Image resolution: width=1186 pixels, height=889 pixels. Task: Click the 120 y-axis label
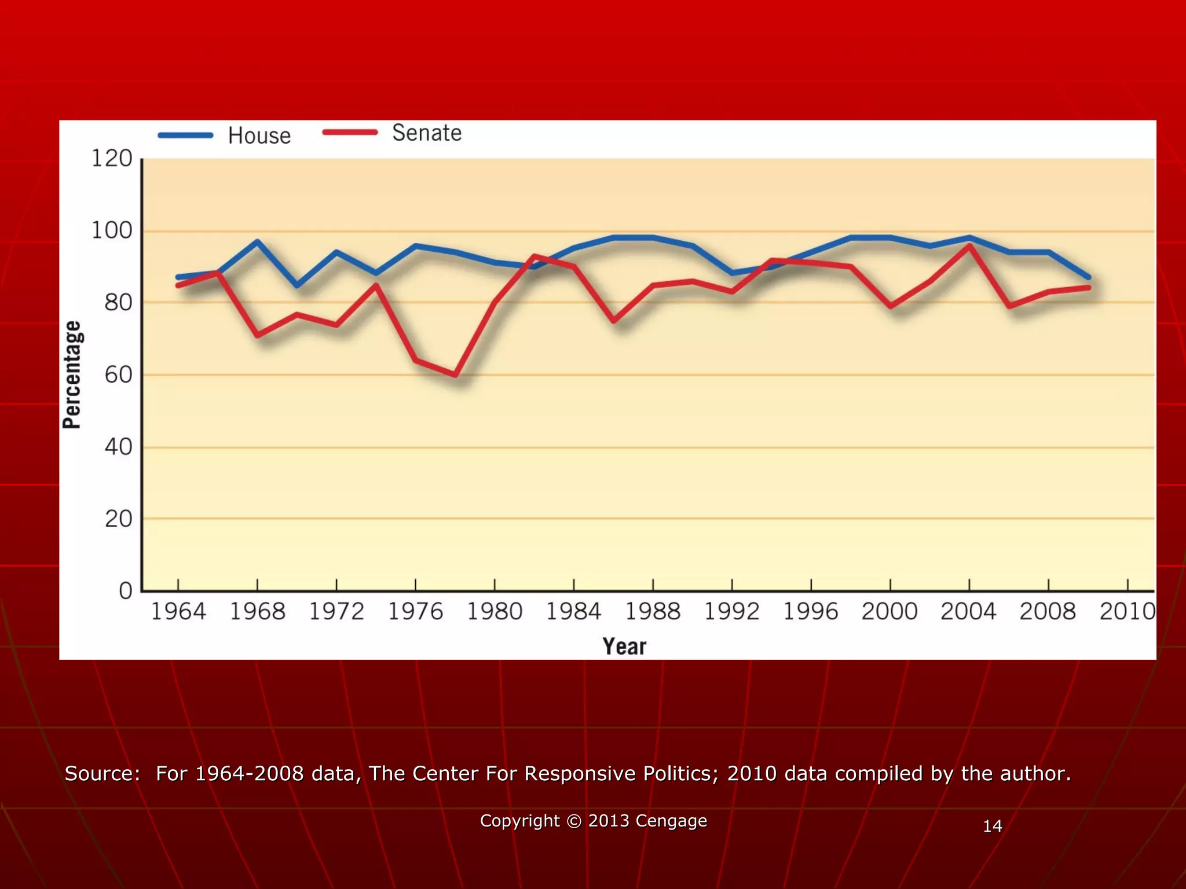point(112,159)
